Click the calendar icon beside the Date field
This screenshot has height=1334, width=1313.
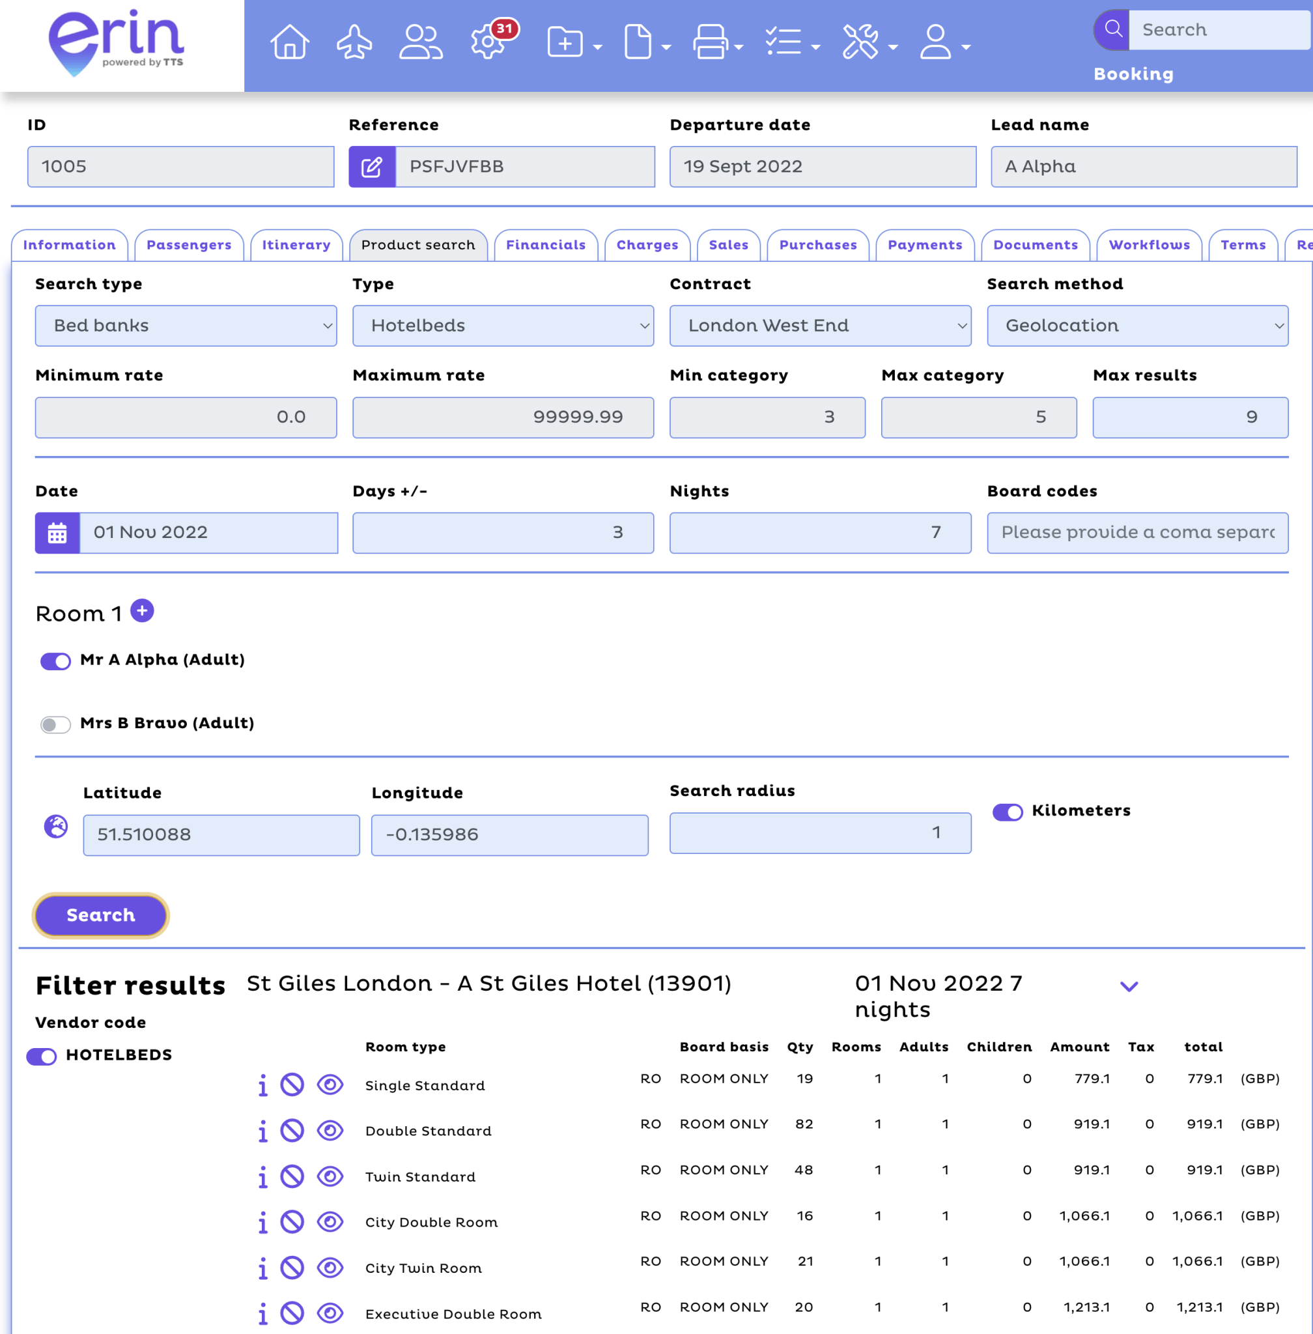pyautogui.click(x=57, y=533)
